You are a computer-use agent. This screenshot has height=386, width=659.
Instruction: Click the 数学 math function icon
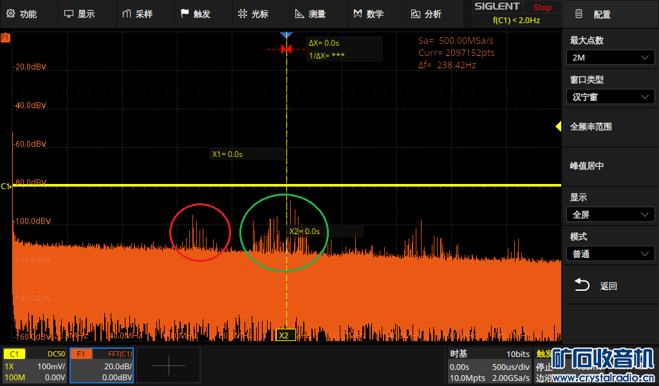click(x=358, y=14)
